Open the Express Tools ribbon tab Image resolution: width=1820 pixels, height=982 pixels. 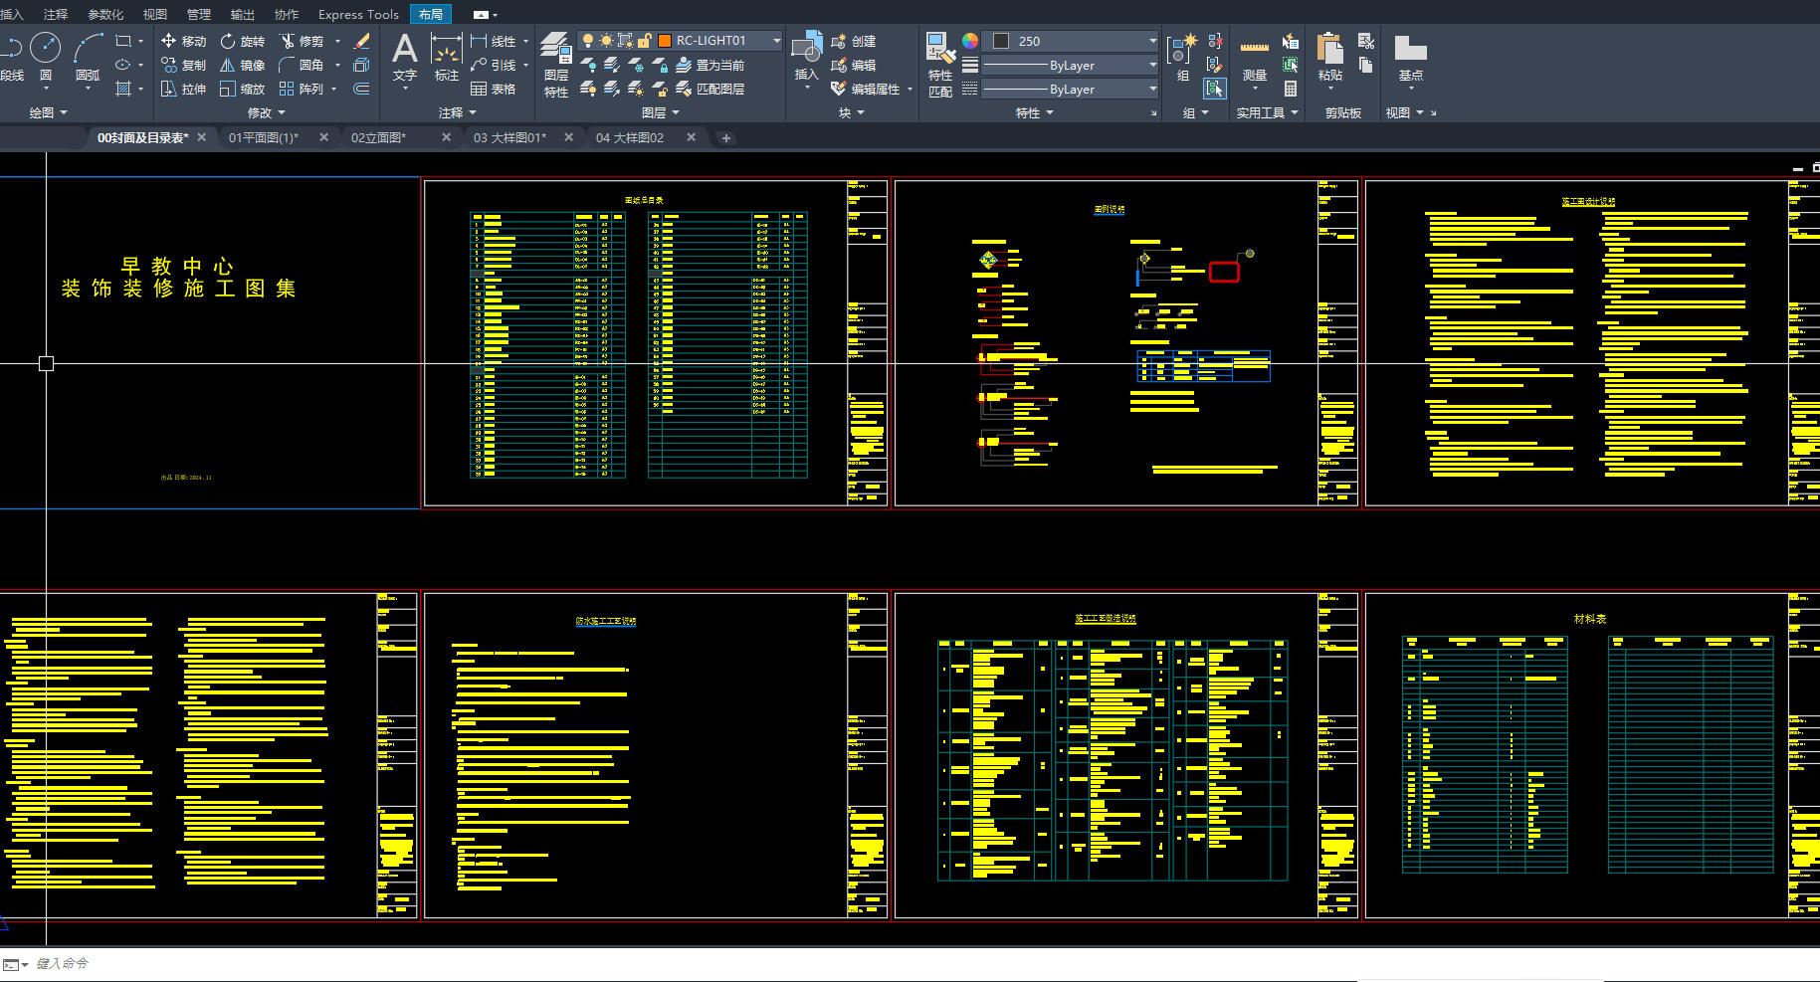pos(358,14)
